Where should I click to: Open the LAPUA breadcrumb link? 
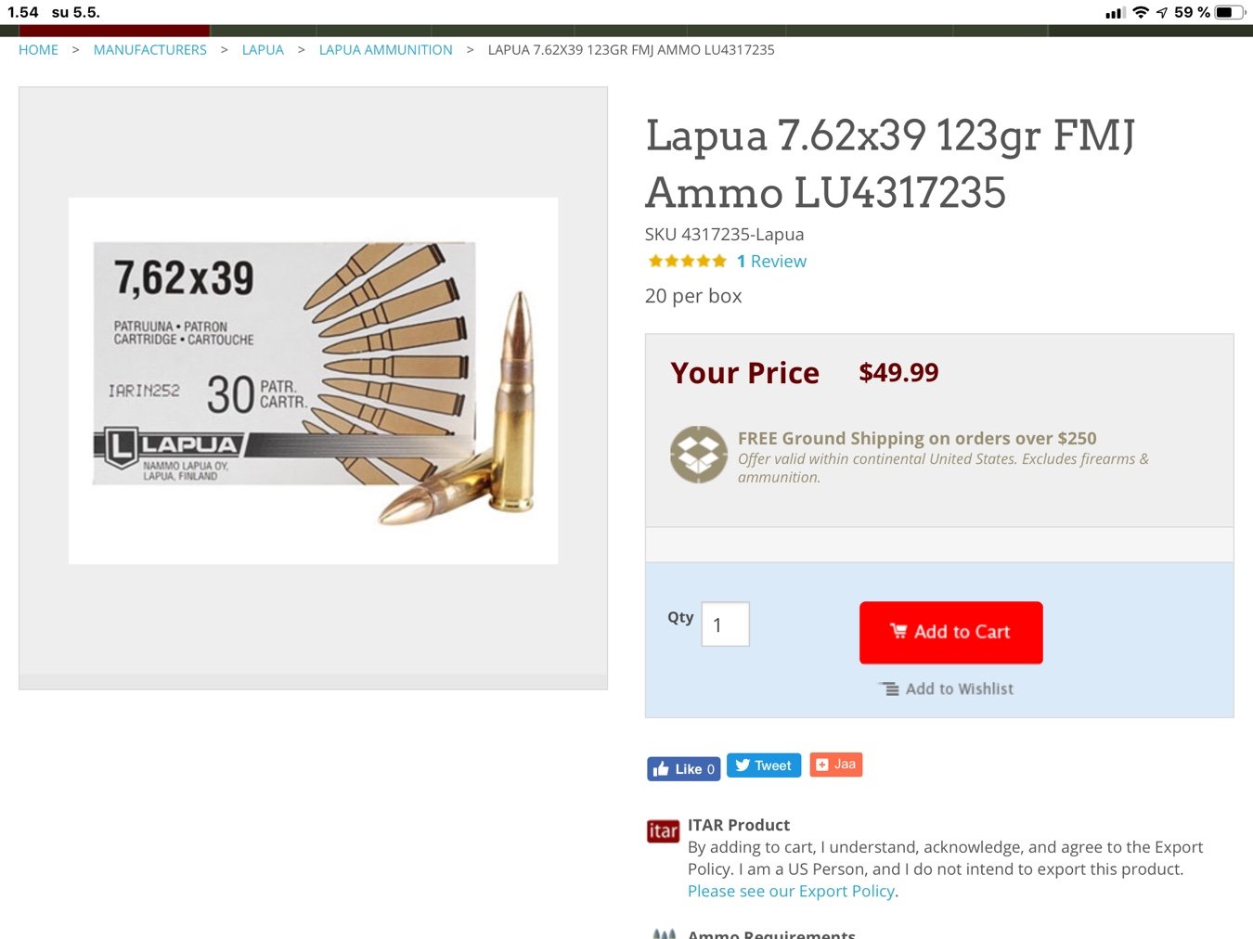click(263, 50)
